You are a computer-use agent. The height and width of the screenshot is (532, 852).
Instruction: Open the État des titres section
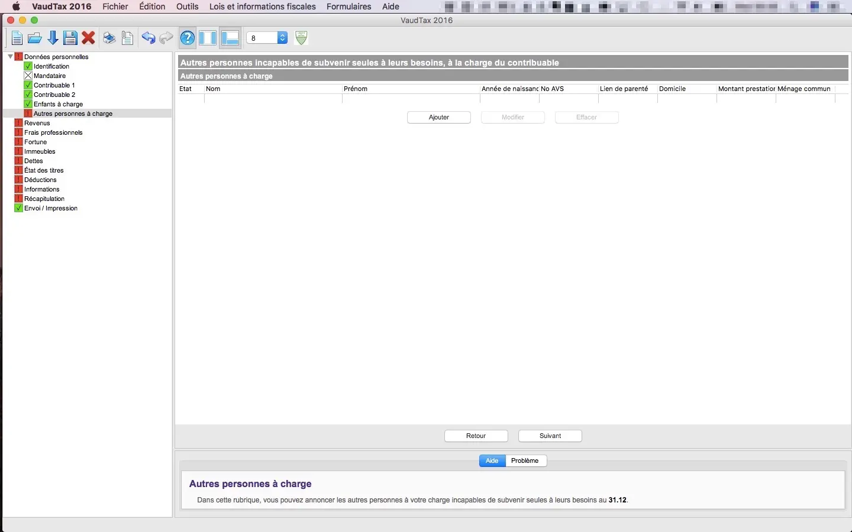click(44, 170)
